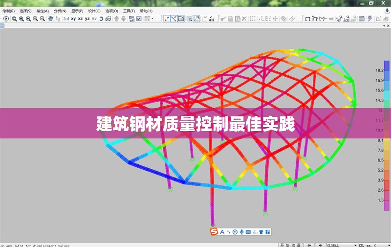Click the restore full view zoom icon
Image resolution: width=391 pixels, height=247 pixels.
[x=22, y=19]
